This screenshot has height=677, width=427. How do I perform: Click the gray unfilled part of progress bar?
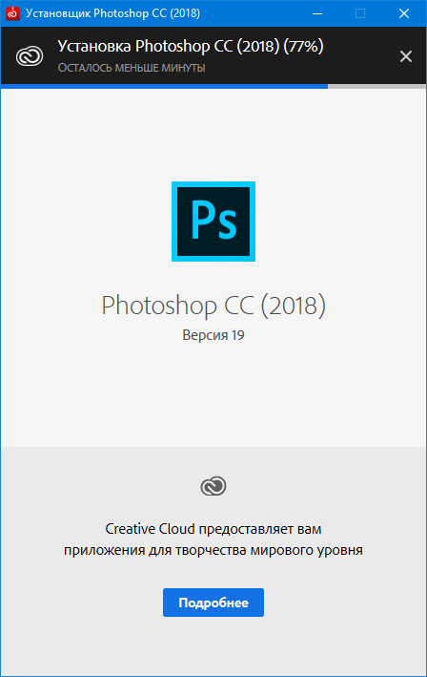377,86
